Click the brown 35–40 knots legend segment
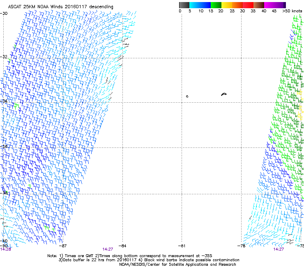The width and height of the screenshot is (304, 267). click(259, 5)
